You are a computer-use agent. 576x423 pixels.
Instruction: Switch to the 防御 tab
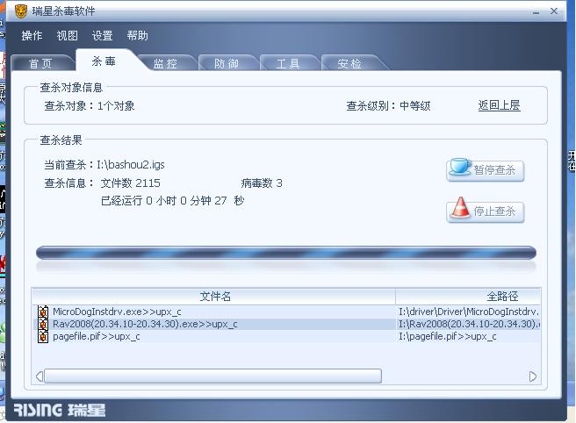pyautogui.click(x=227, y=63)
